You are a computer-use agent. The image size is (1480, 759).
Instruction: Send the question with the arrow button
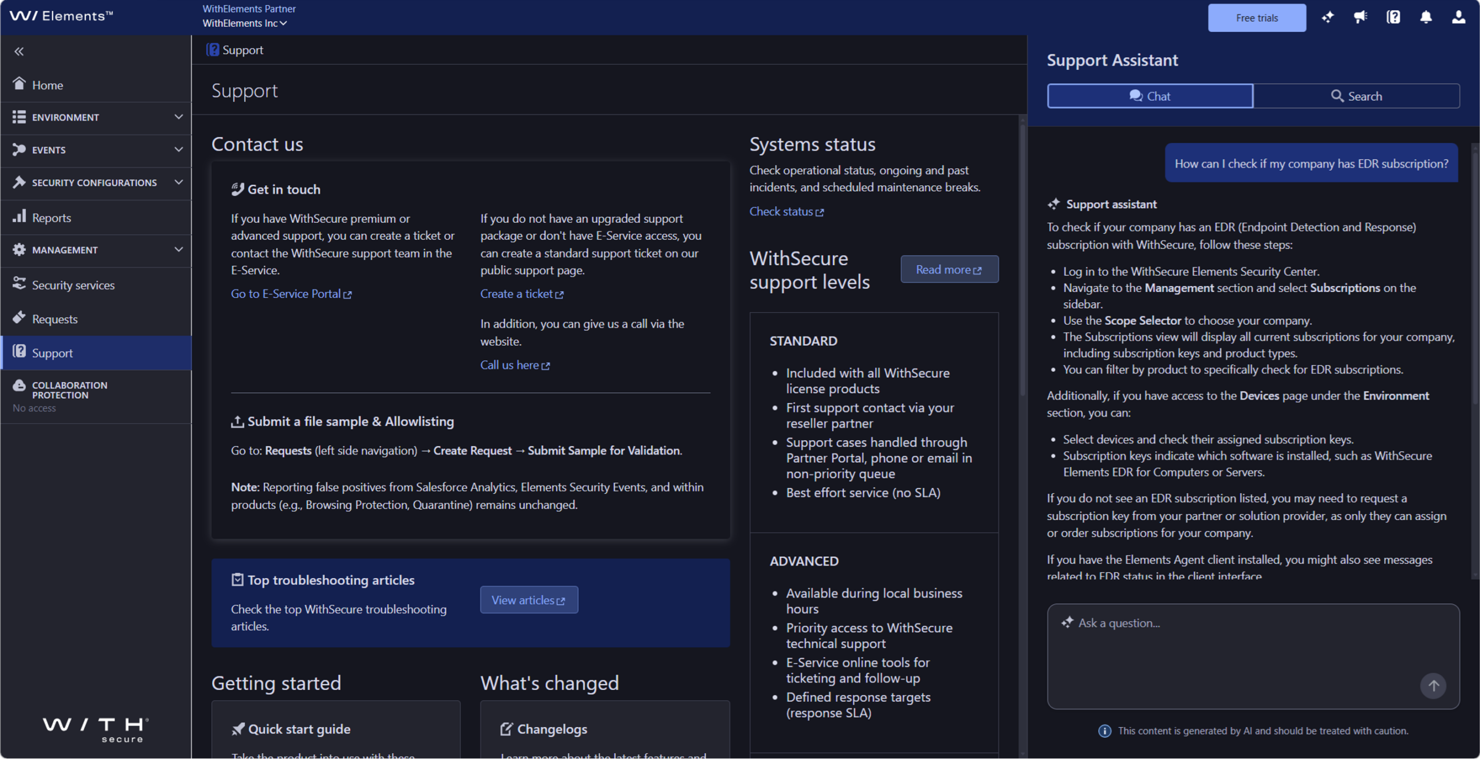coord(1433,686)
